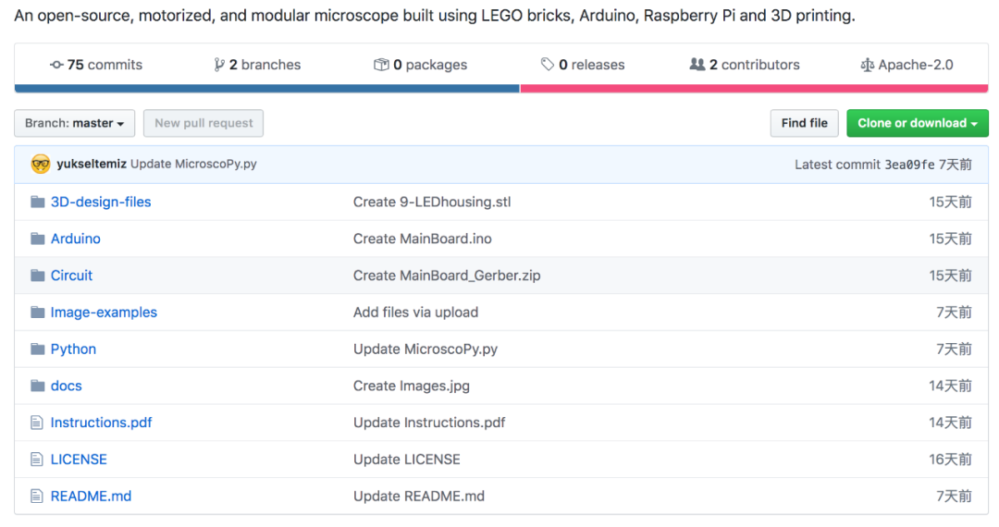This screenshot has height=527, width=999.
Task: Click the branches fork icon
Action: 219,65
